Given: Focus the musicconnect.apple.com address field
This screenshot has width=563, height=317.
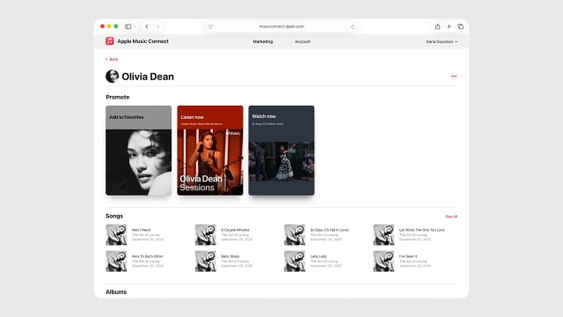Looking at the screenshot, I should [x=281, y=26].
